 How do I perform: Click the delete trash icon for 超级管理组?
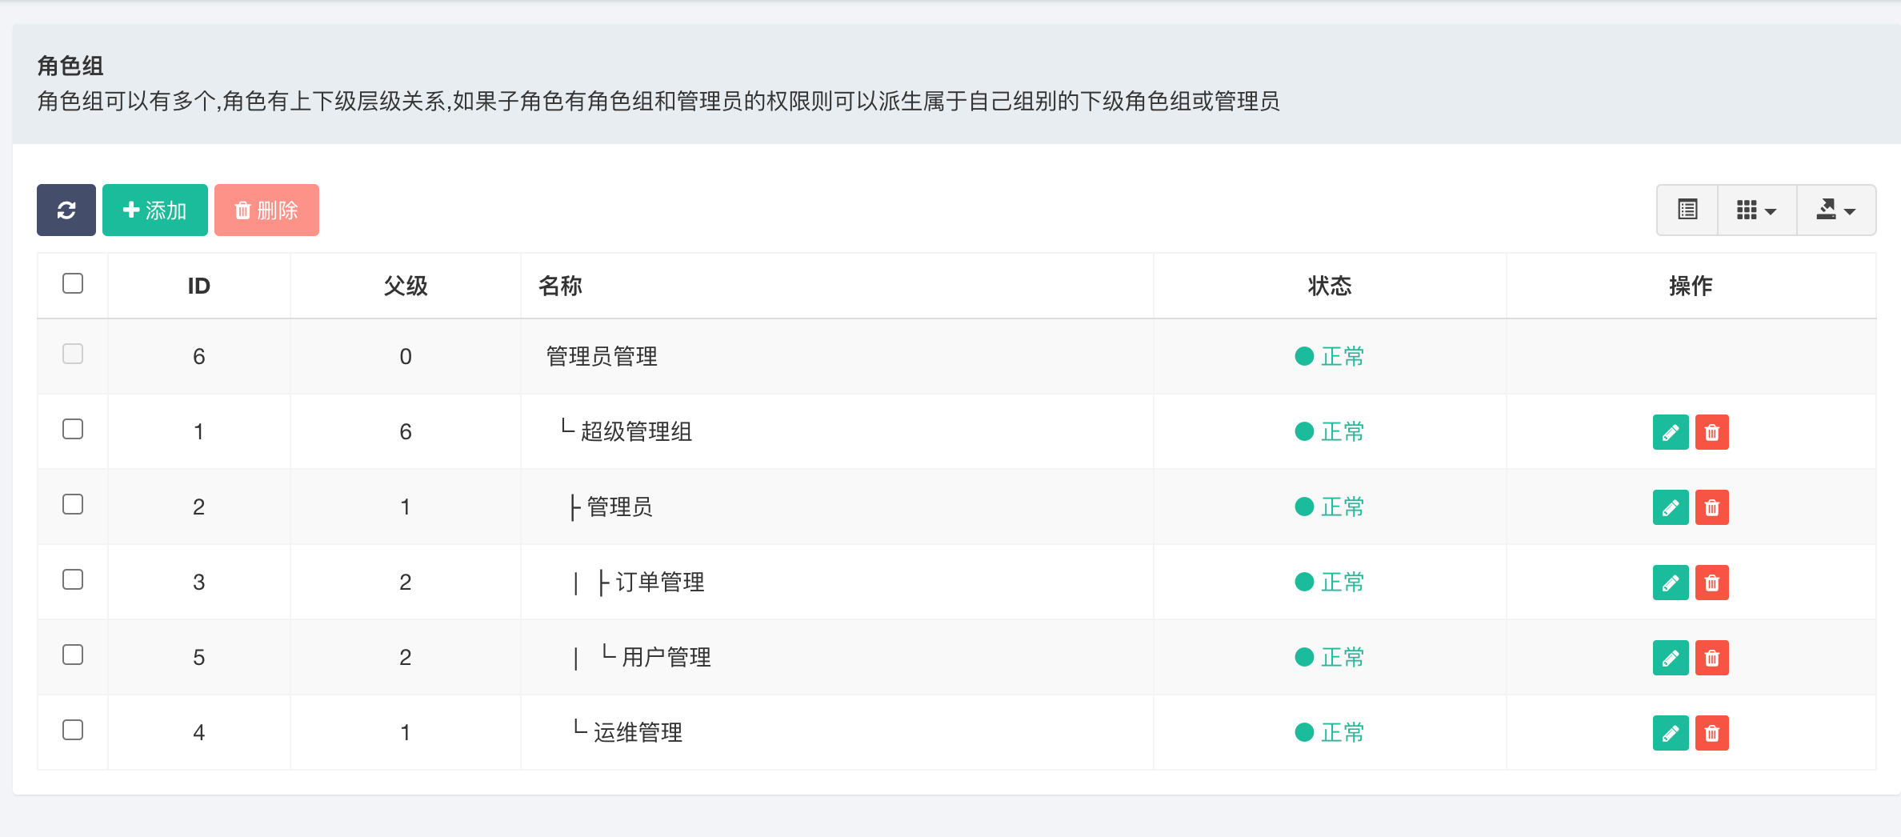click(x=1712, y=432)
